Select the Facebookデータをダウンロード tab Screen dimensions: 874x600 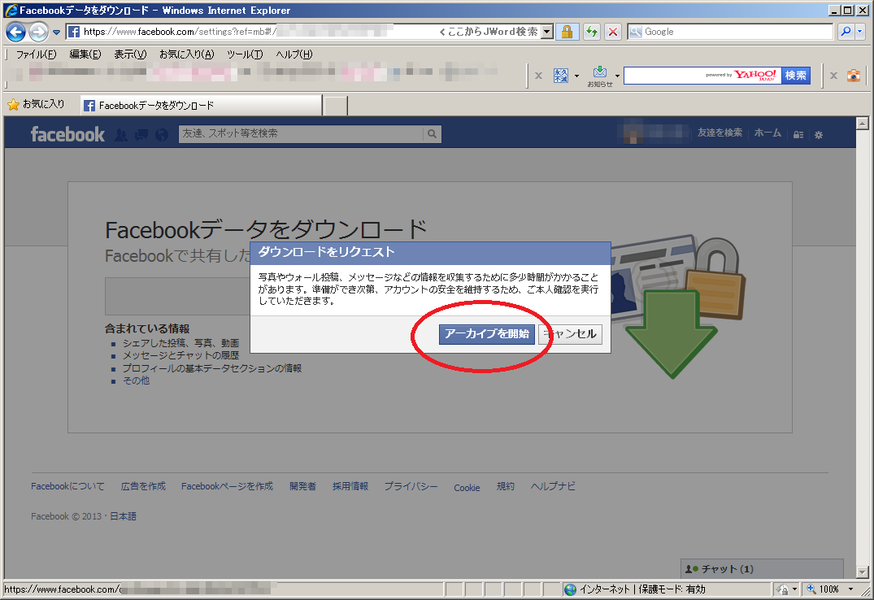201,106
